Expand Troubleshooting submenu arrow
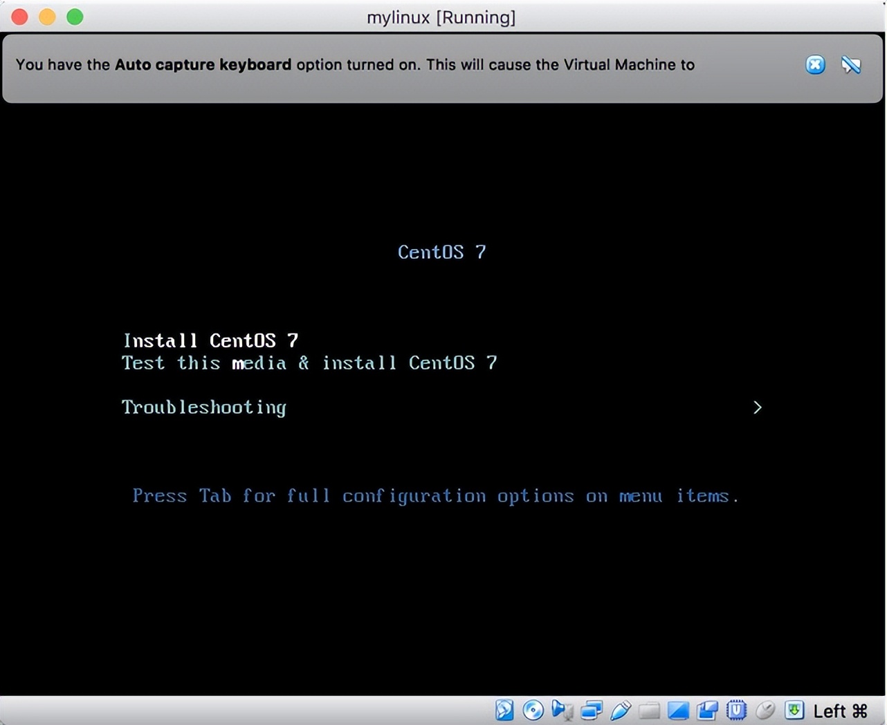Viewport: 887px width, 725px height. pos(758,407)
